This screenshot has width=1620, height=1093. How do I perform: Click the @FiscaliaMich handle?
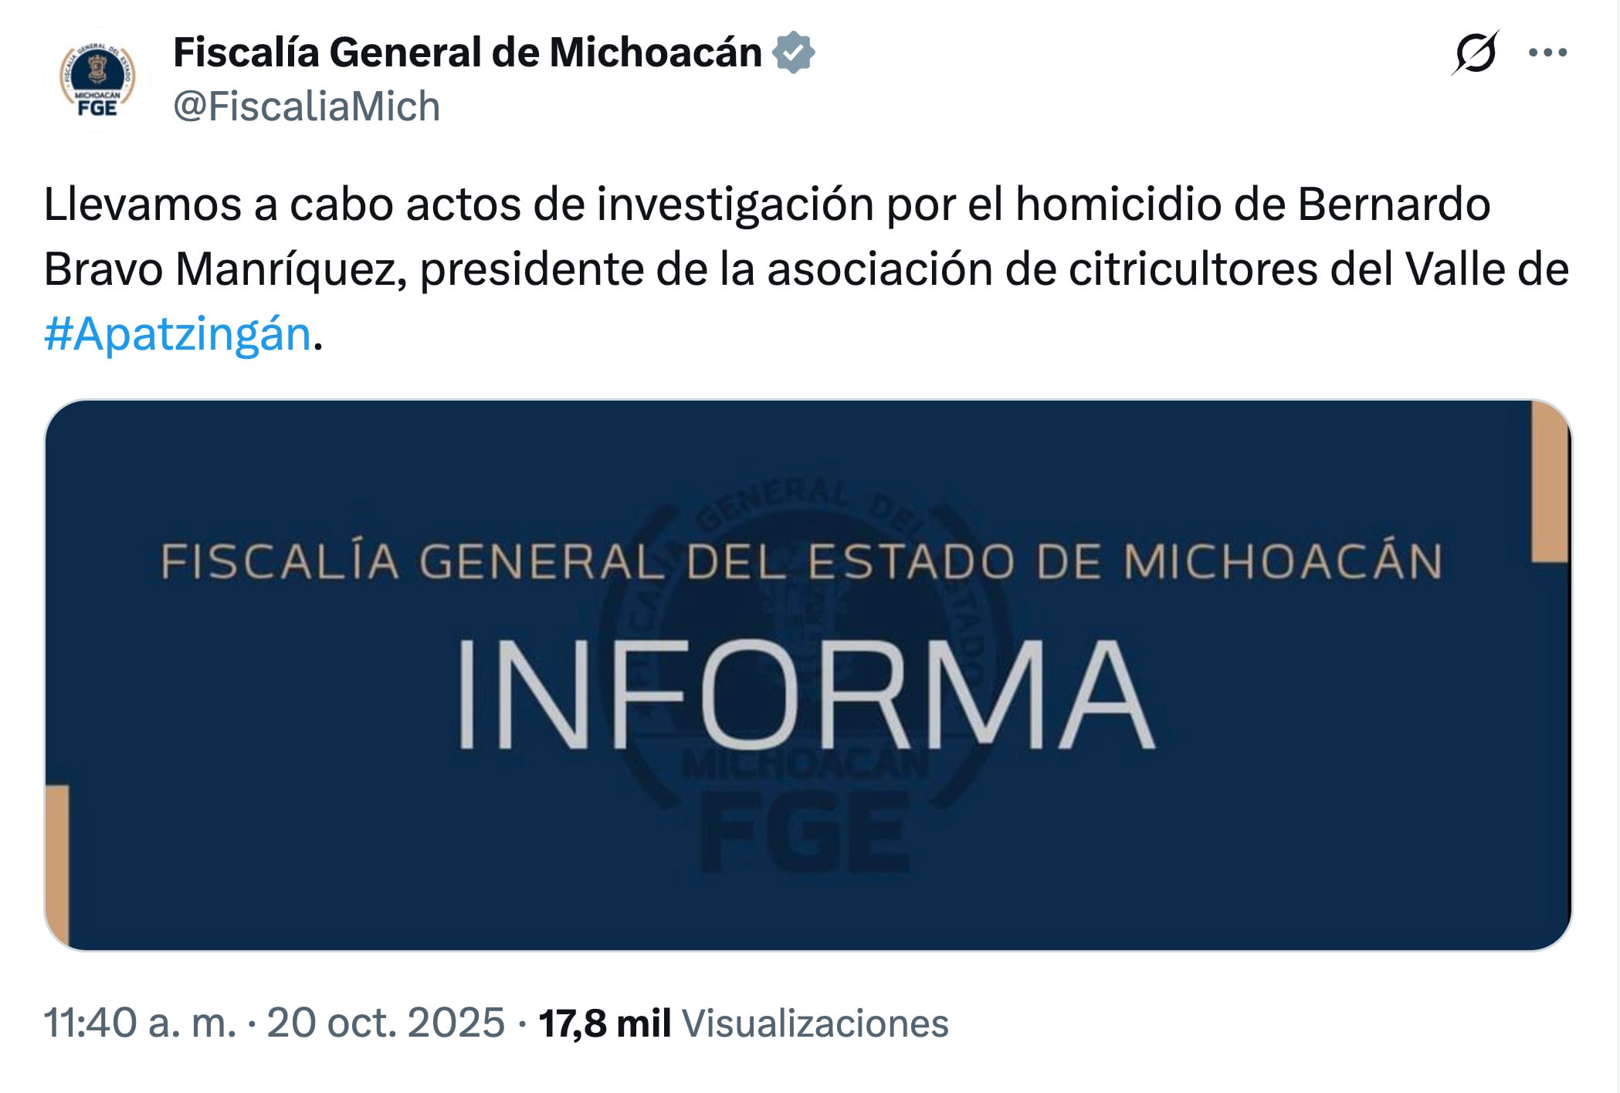(x=307, y=107)
